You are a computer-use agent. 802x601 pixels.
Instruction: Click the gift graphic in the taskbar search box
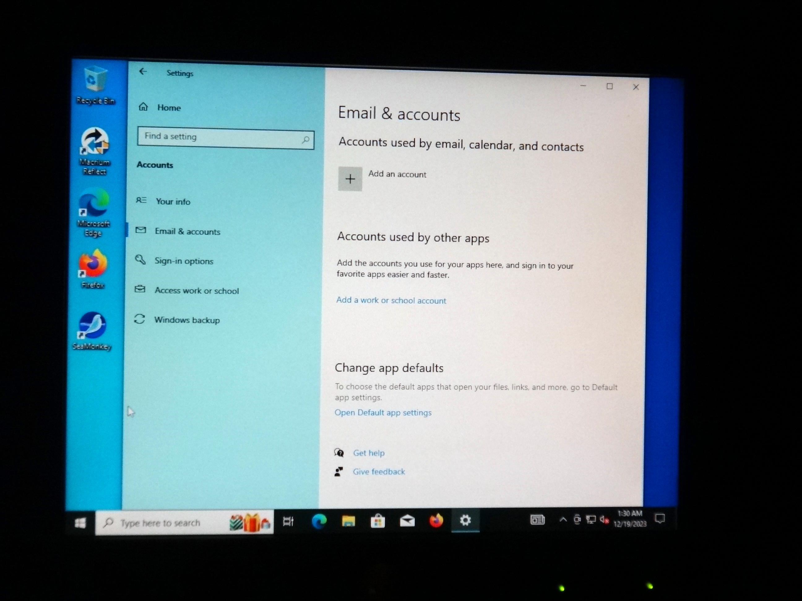(251, 523)
